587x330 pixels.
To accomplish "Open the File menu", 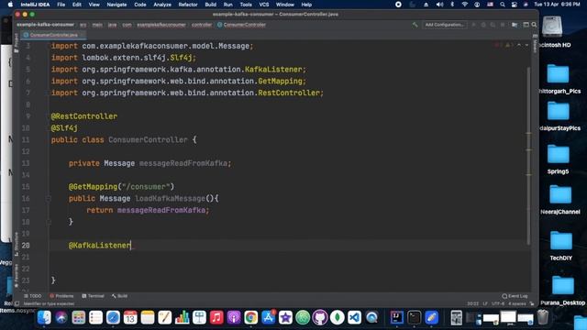I will coord(61,5).
